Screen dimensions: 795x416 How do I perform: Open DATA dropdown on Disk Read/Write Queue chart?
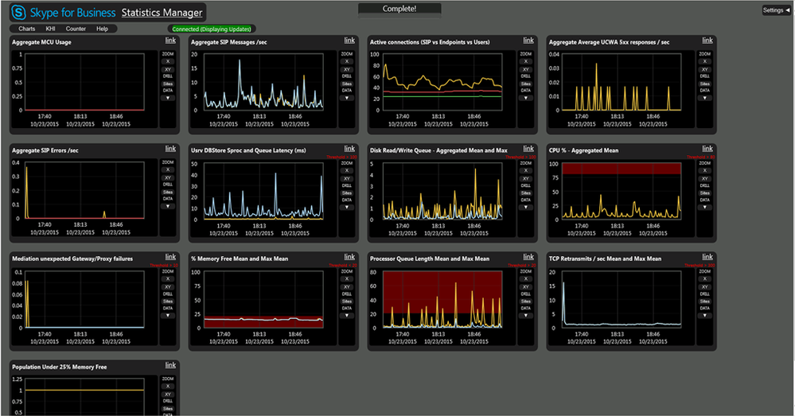(x=526, y=208)
